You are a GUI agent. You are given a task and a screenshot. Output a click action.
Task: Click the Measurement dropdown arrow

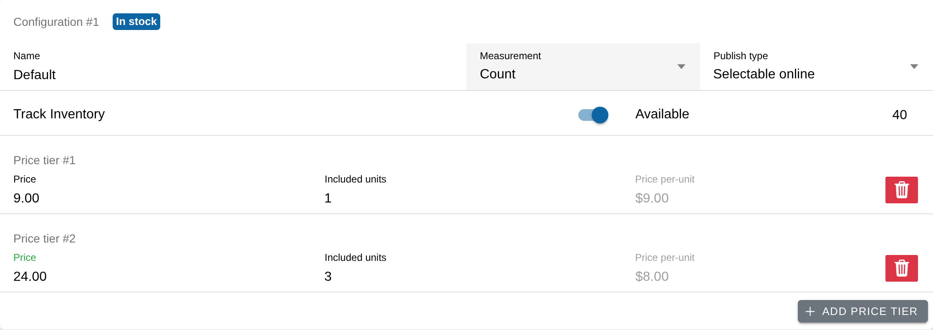coord(681,67)
